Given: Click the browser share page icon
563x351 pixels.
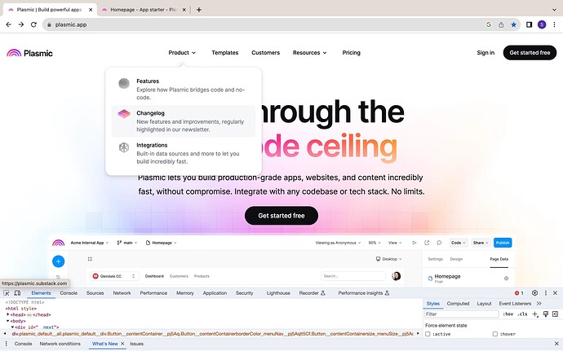Looking at the screenshot, I should pos(501,24).
